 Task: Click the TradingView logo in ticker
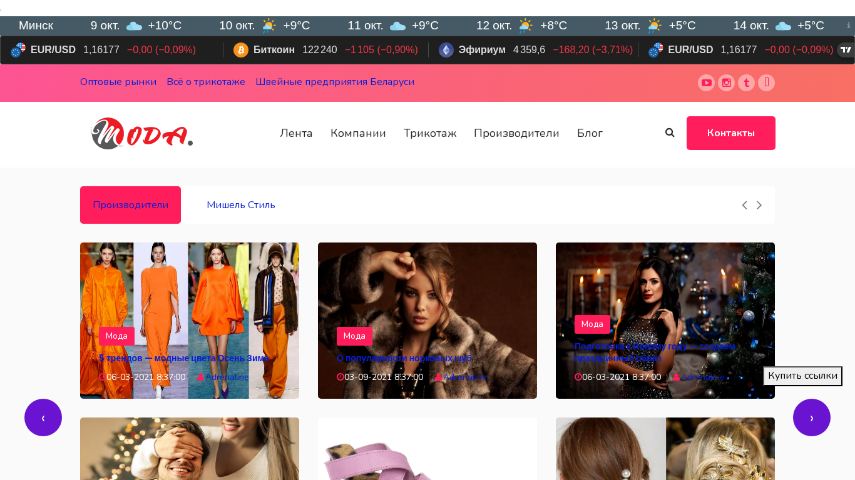[846, 50]
